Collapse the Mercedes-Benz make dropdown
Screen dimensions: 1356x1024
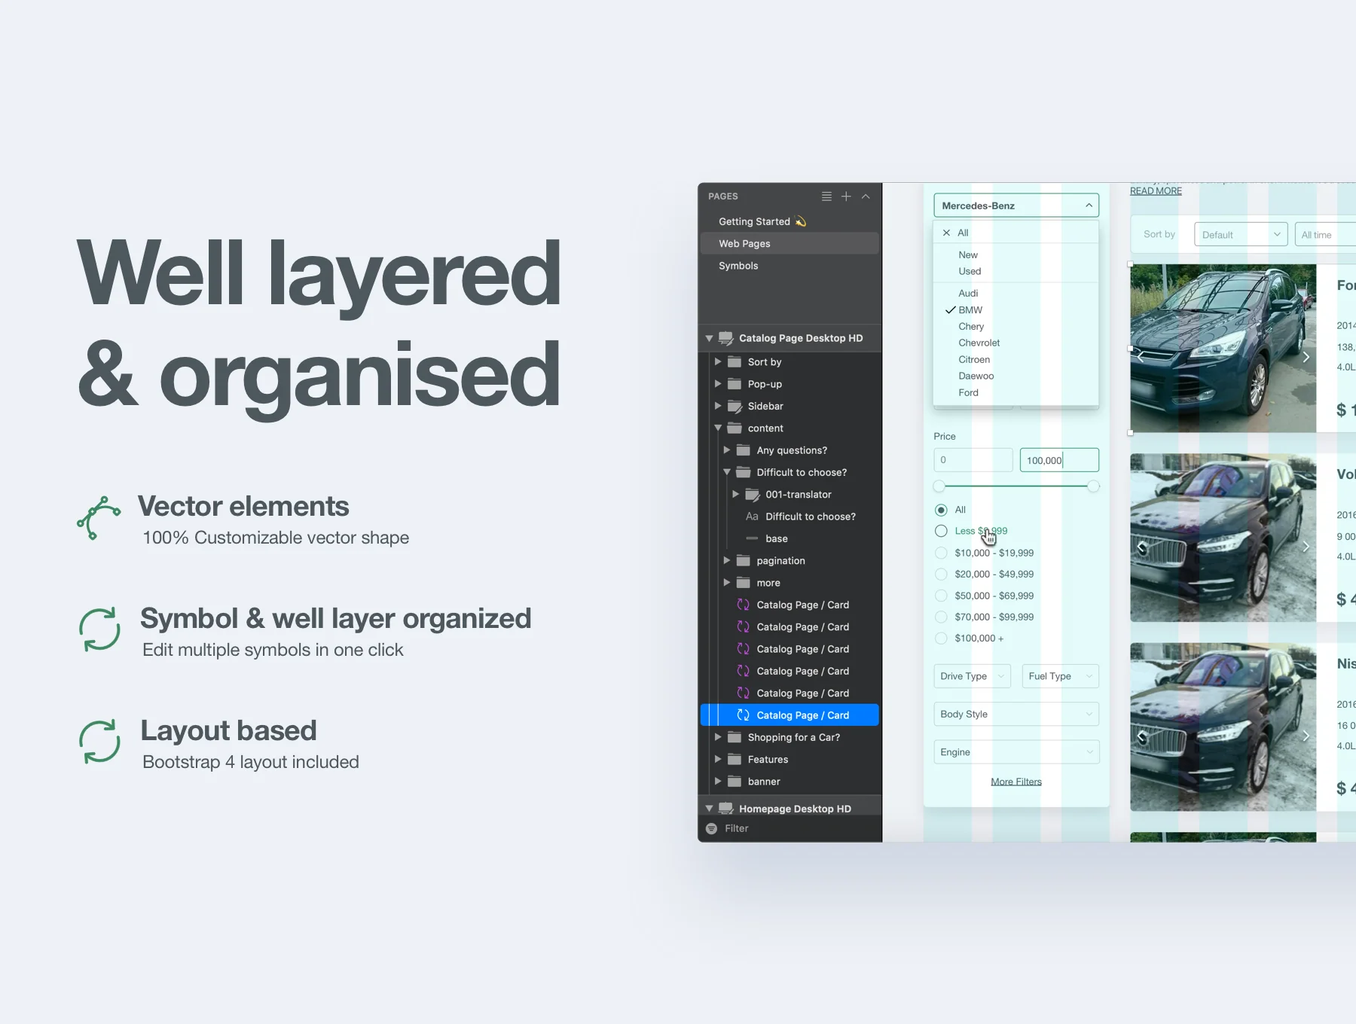(1089, 206)
